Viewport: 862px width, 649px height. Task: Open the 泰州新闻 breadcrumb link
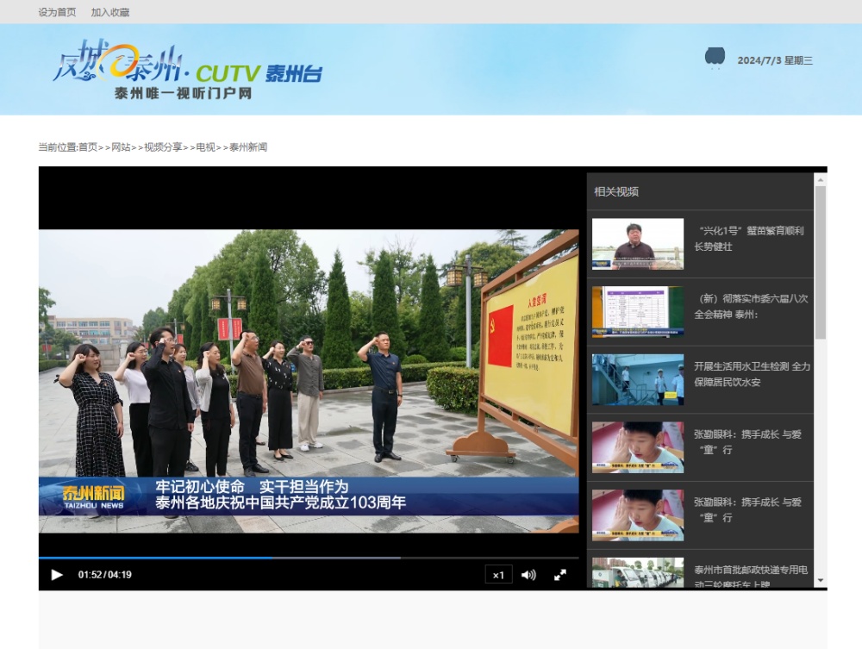[x=248, y=147]
